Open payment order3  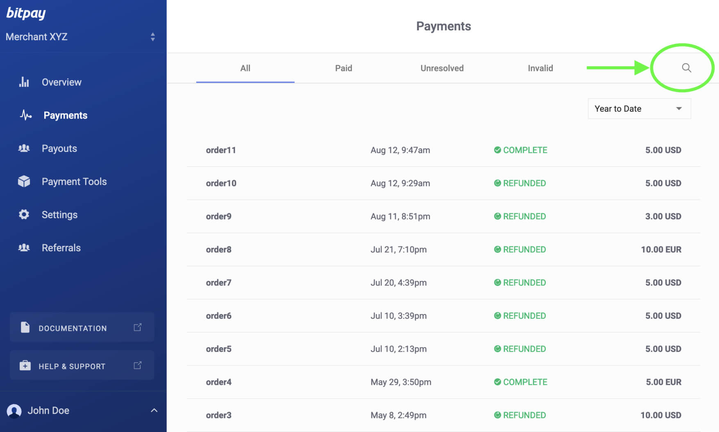click(444, 415)
